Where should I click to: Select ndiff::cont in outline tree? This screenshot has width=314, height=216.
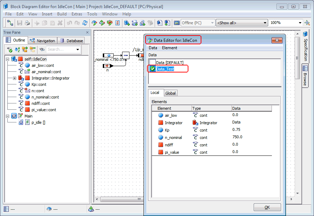(x=41, y=103)
